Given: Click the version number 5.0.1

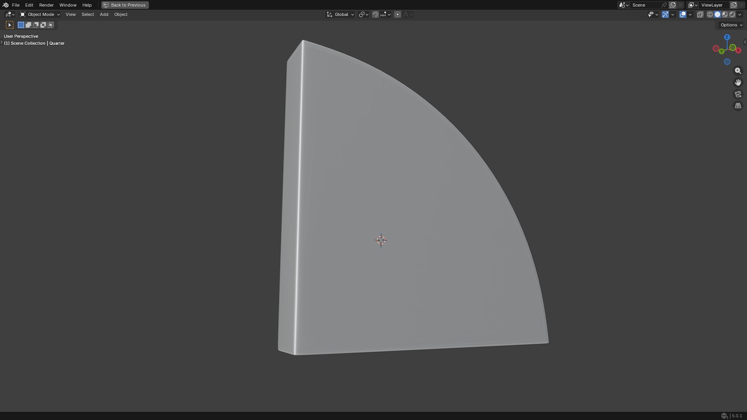Looking at the screenshot, I should (x=737, y=416).
